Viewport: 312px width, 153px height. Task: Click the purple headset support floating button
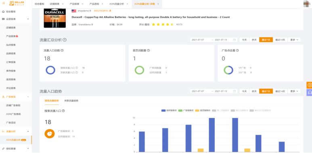310,92
